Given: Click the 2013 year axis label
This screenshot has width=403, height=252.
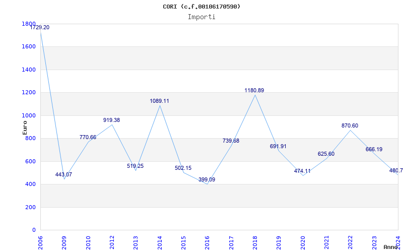Looking at the screenshot, I should [136, 243].
